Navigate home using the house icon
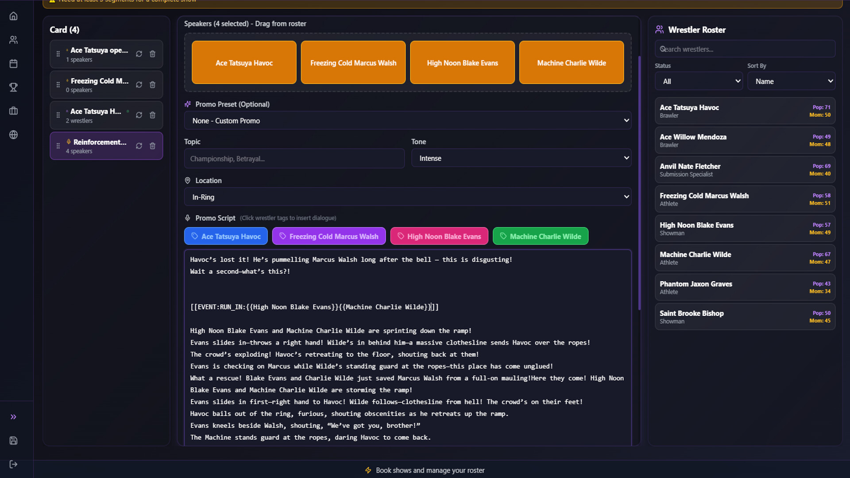The image size is (850, 478). tap(13, 16)
